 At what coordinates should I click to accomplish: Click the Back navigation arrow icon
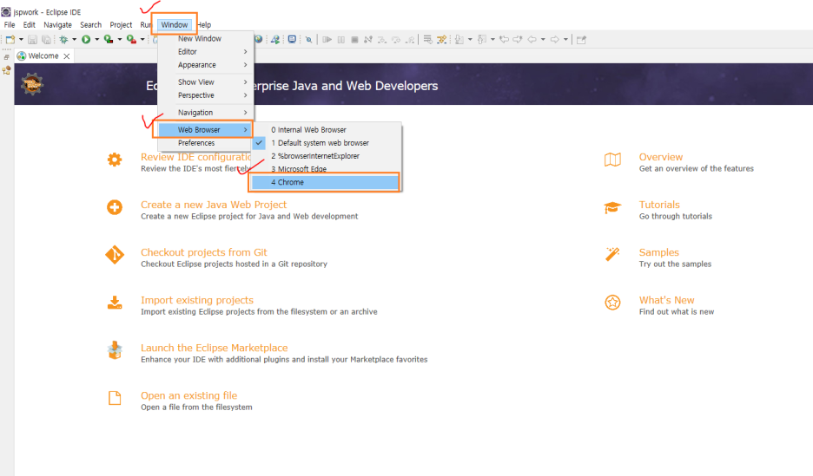click(x=532, y=39)
